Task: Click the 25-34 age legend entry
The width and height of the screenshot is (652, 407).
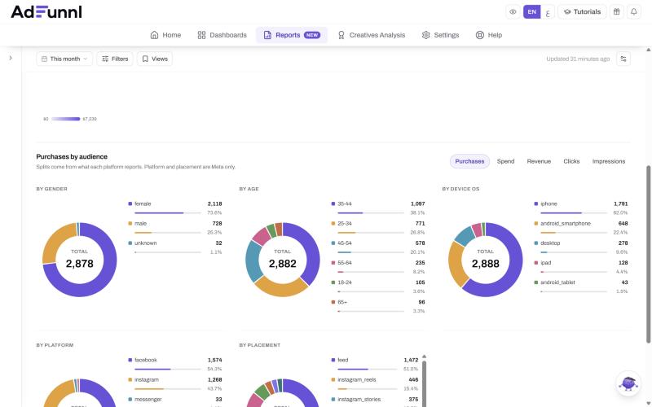Action: (x=378, y=228)
